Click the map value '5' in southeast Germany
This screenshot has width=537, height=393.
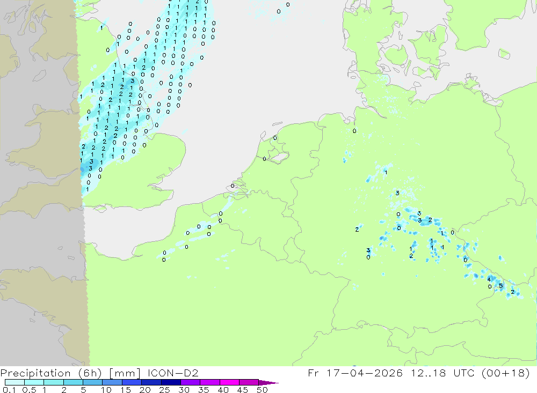click(x=500, y=286)
